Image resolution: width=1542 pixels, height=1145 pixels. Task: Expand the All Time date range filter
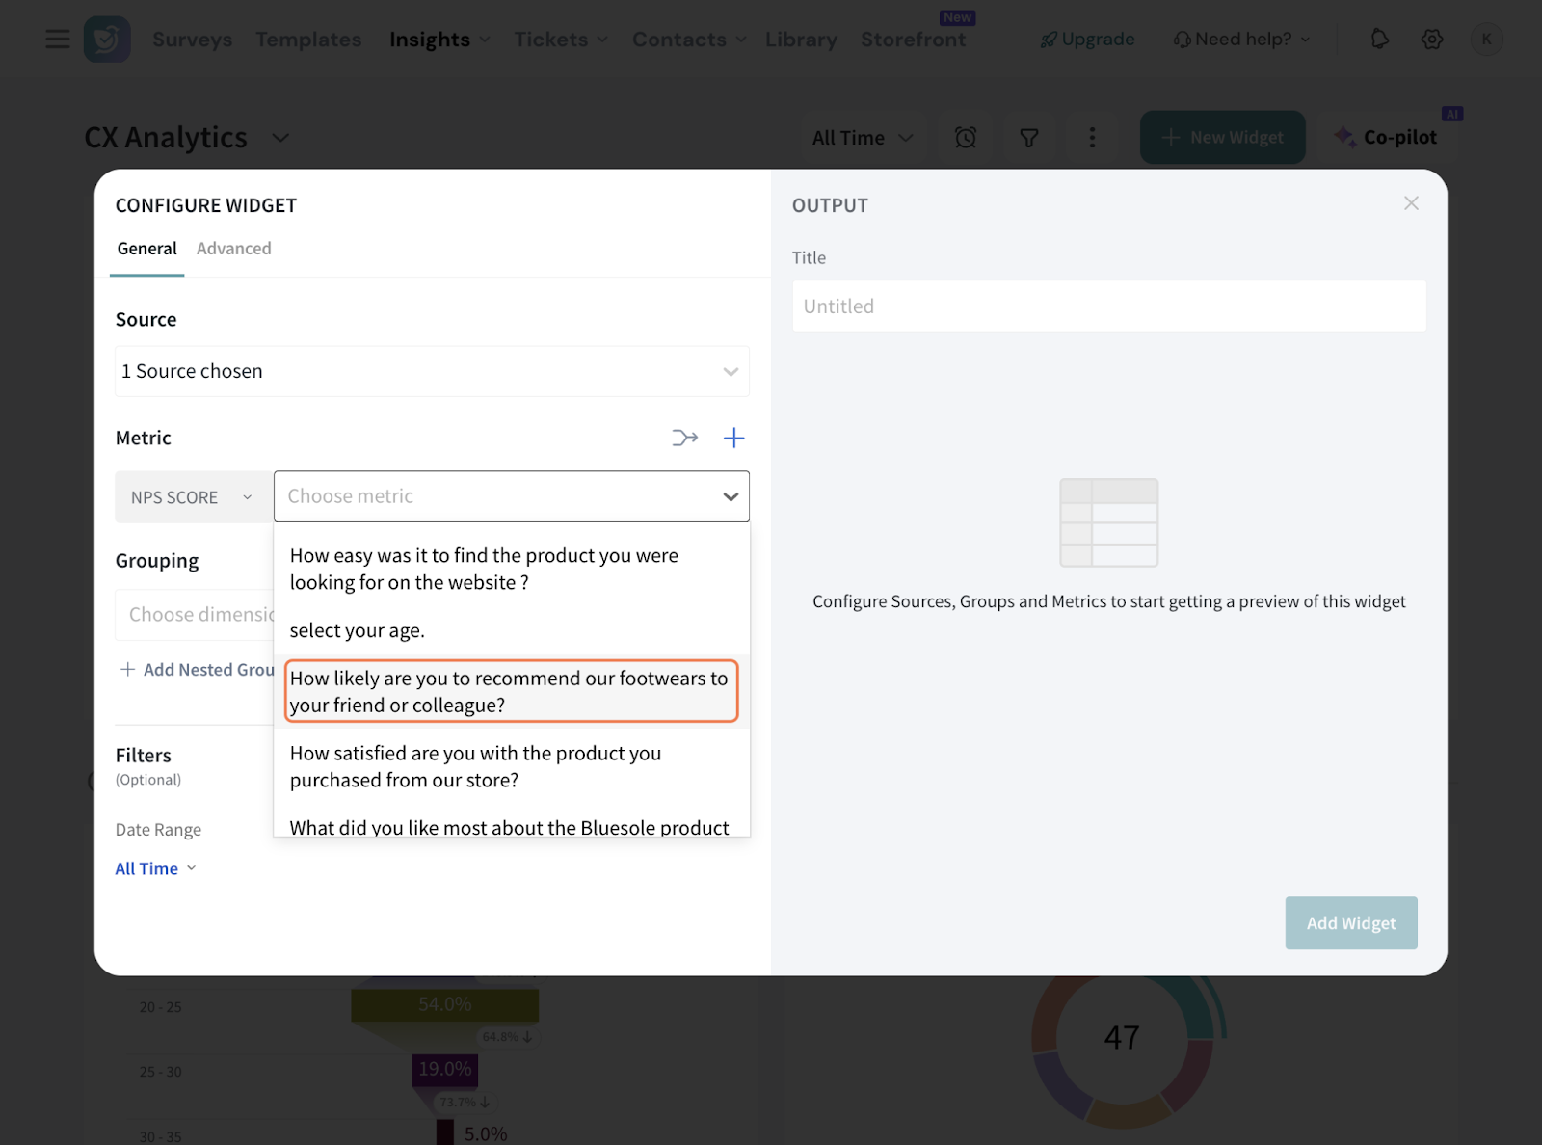pyautogui.click(x=155, y=868)
